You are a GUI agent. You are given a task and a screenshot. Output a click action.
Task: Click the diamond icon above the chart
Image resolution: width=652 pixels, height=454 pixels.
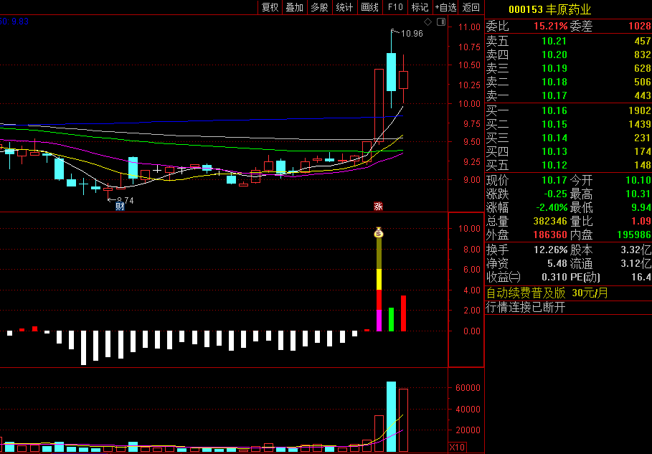pos(428,22)
